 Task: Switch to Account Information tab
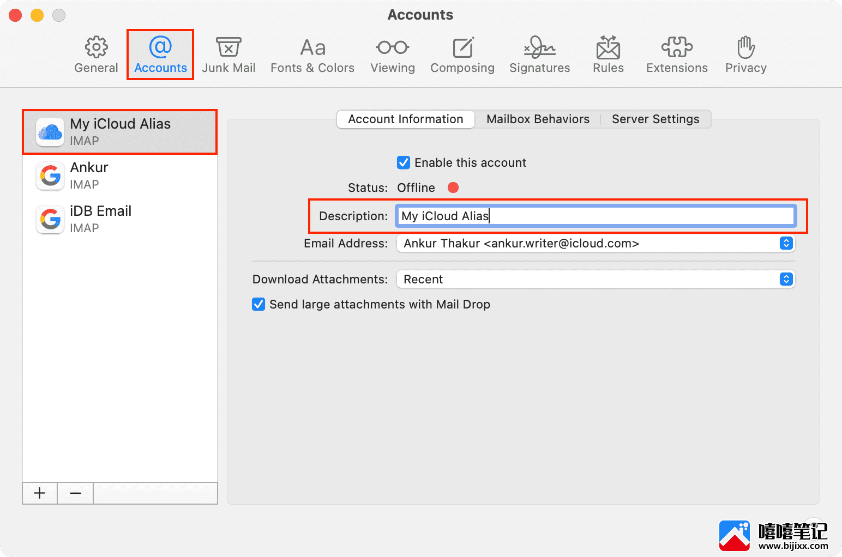406,119
